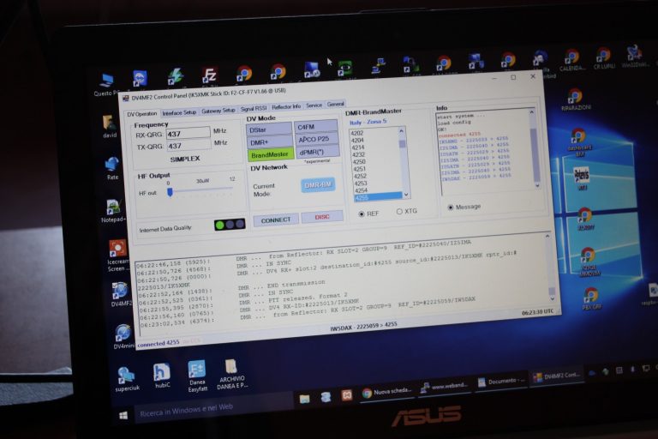Open the General tab
The width and height of the screenshot is (658, 439).
click(x=335, y=105)
